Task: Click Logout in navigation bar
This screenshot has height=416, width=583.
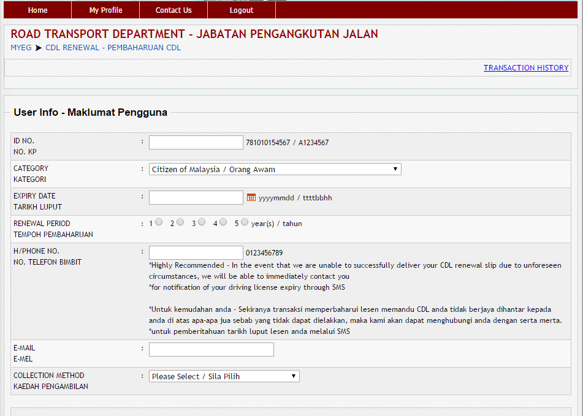Action: click(x=242, y=10)
